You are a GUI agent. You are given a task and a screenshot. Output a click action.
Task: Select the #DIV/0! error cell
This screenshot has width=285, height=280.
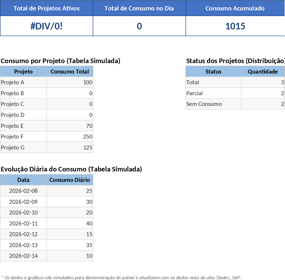coord(47,26)
